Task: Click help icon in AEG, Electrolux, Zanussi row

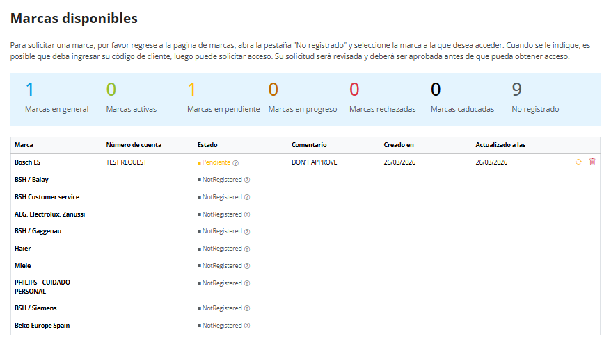Action: pyautogui.click(x=247, y=214)
